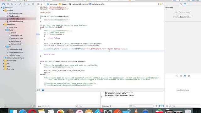Show the Object library

[x=185, y=76]
